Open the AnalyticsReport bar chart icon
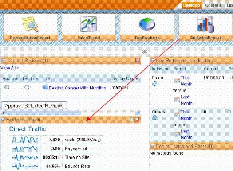This screenshot has width=233, height=171. coord(205,24)
